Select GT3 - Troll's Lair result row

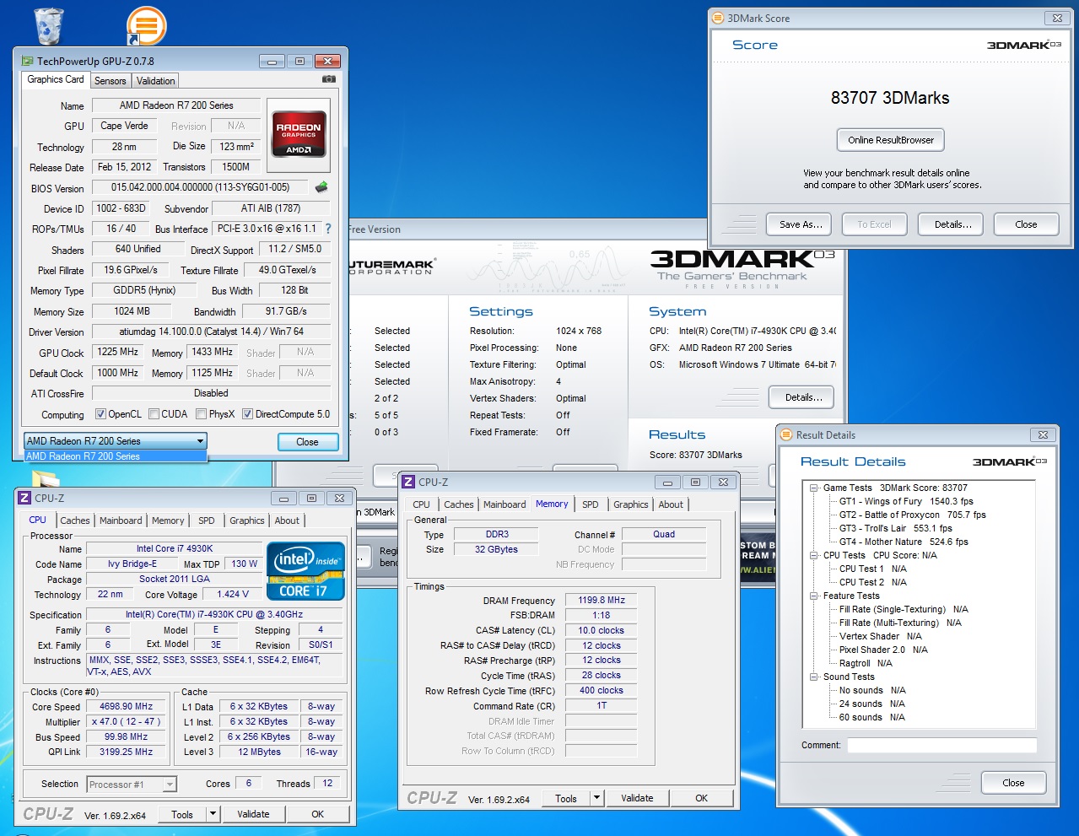(895, 528)
